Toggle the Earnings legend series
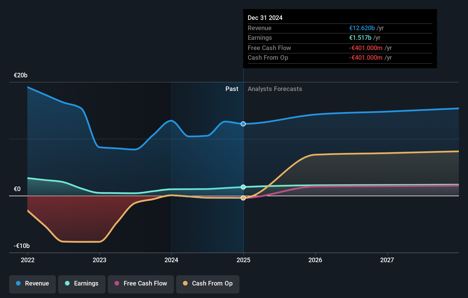Screen dimensions: 468x298 point(82,284)
